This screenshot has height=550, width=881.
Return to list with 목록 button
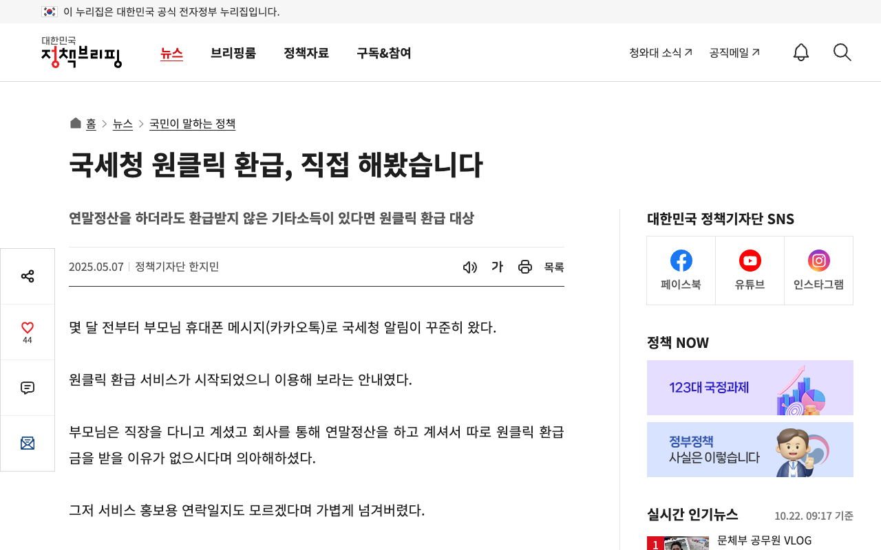pos(554,267)
